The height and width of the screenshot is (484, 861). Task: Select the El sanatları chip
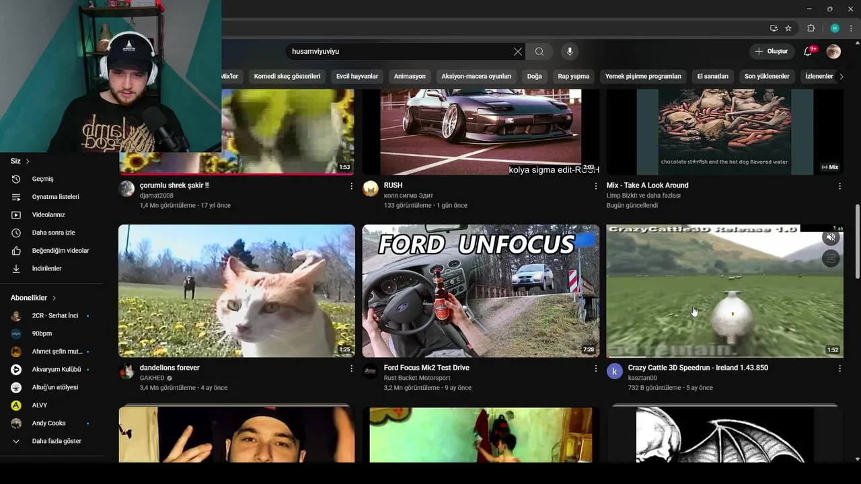[x=713, y=77]
